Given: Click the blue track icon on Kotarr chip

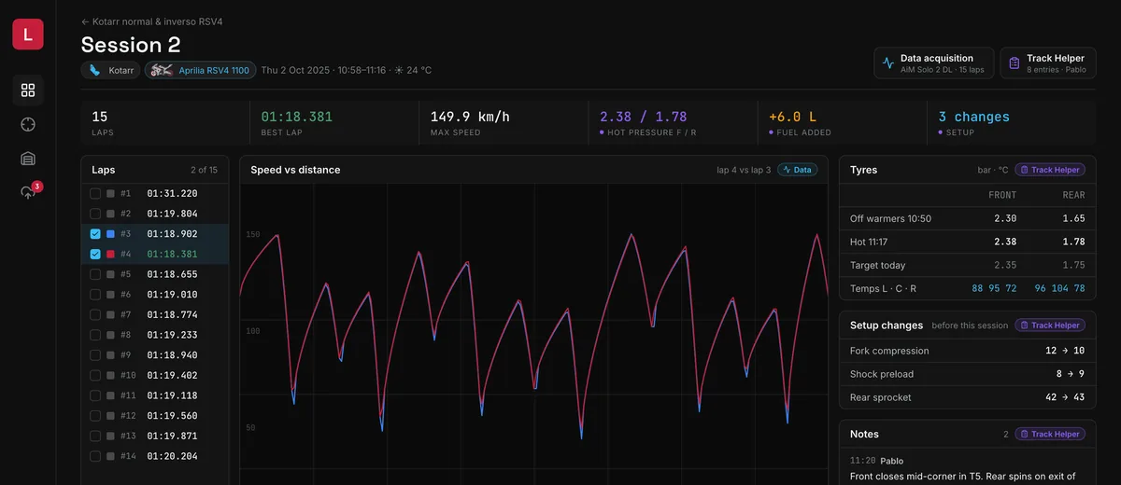Looking at the screenshot, I should tap(95, 70).
